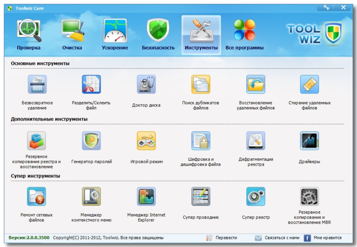
Task: Open the Безвозвратное удаление shredder tool
Action: 37,84
